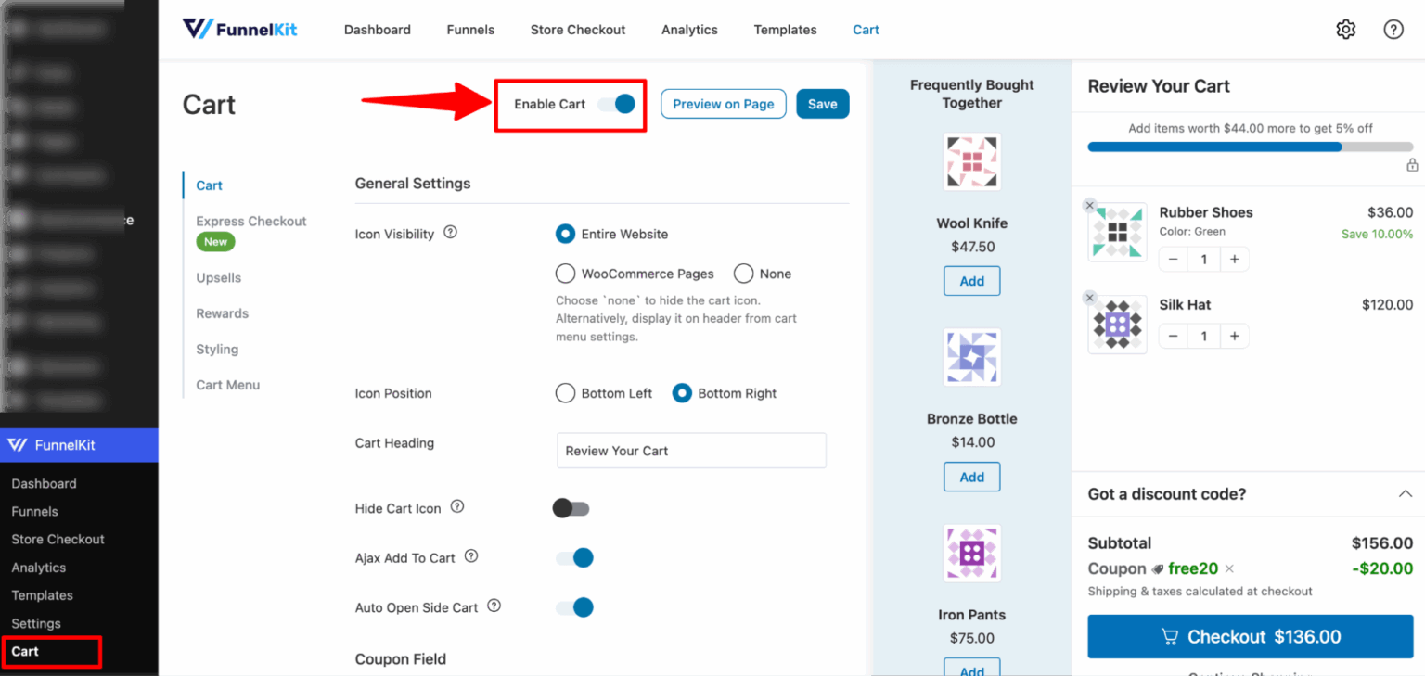Decrease Silk Hat quantity with minus
The height and width of the screenshot is (676, 1425).
tap(1174, 337)
